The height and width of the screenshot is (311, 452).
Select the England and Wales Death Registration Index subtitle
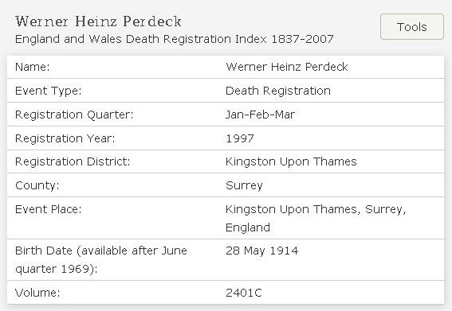point(174,39)
